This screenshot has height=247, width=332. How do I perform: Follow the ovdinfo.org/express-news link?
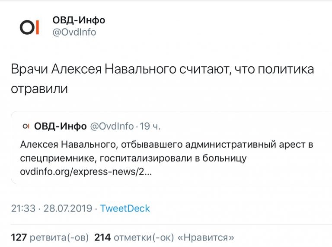click(x=86, y=171)
